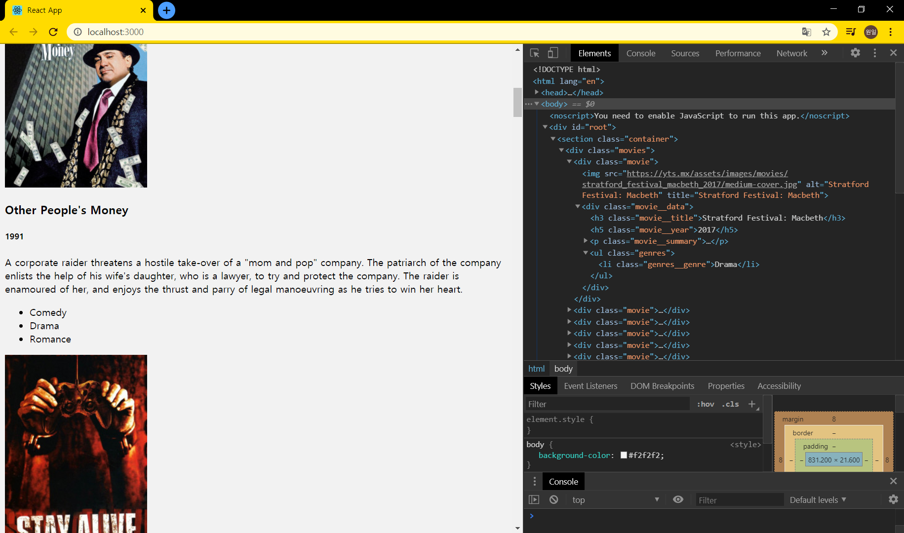This screenshot has width=904, height=533.
Task: Click the Styles filter input
Action: pyautogui.click(x=607, y=404)
